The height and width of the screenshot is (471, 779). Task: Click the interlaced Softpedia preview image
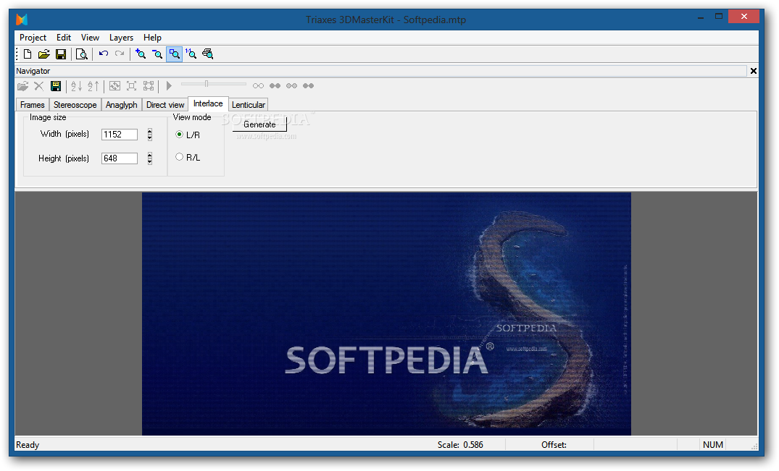[386, 314]
